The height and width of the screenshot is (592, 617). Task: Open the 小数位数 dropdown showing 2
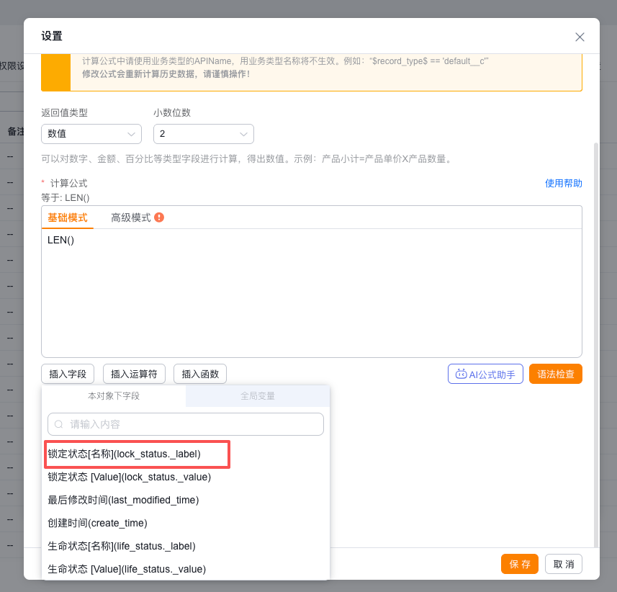point(204,134)
